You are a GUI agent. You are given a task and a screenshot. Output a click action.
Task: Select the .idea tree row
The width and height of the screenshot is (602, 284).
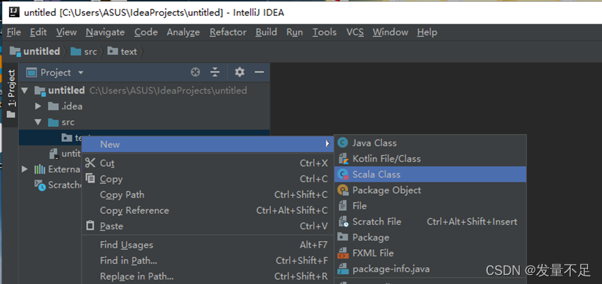[x=144, y=106]
